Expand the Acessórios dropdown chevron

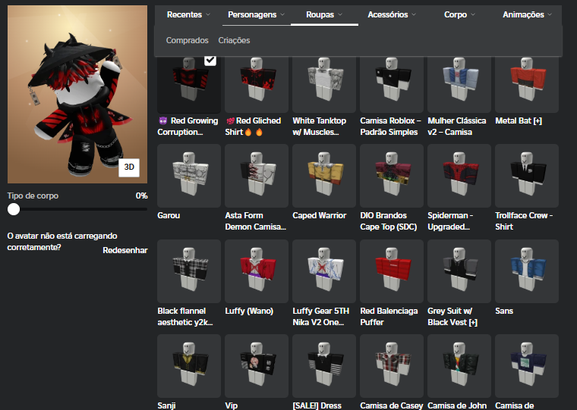pyautogui.click(x=414, y=14)
